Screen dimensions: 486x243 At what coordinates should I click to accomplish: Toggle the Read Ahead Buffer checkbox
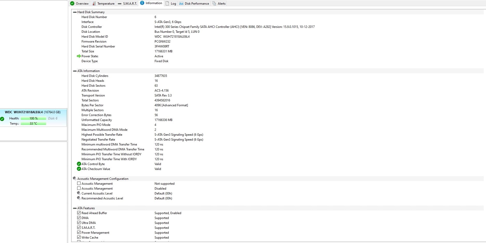pyautogui.click(x=79, y=213)
